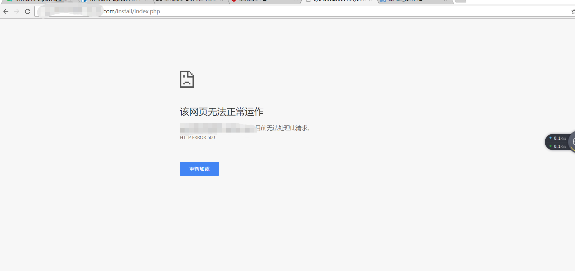Click the browser back arrow
575x271 pixels.
pyautogui.click(x=6, y=11)
